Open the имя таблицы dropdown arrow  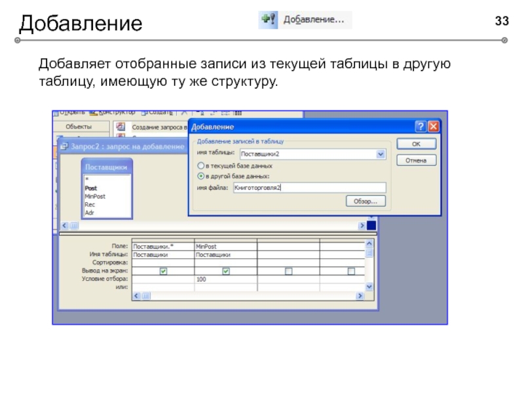pyautogui.click(x=381, y=154)
